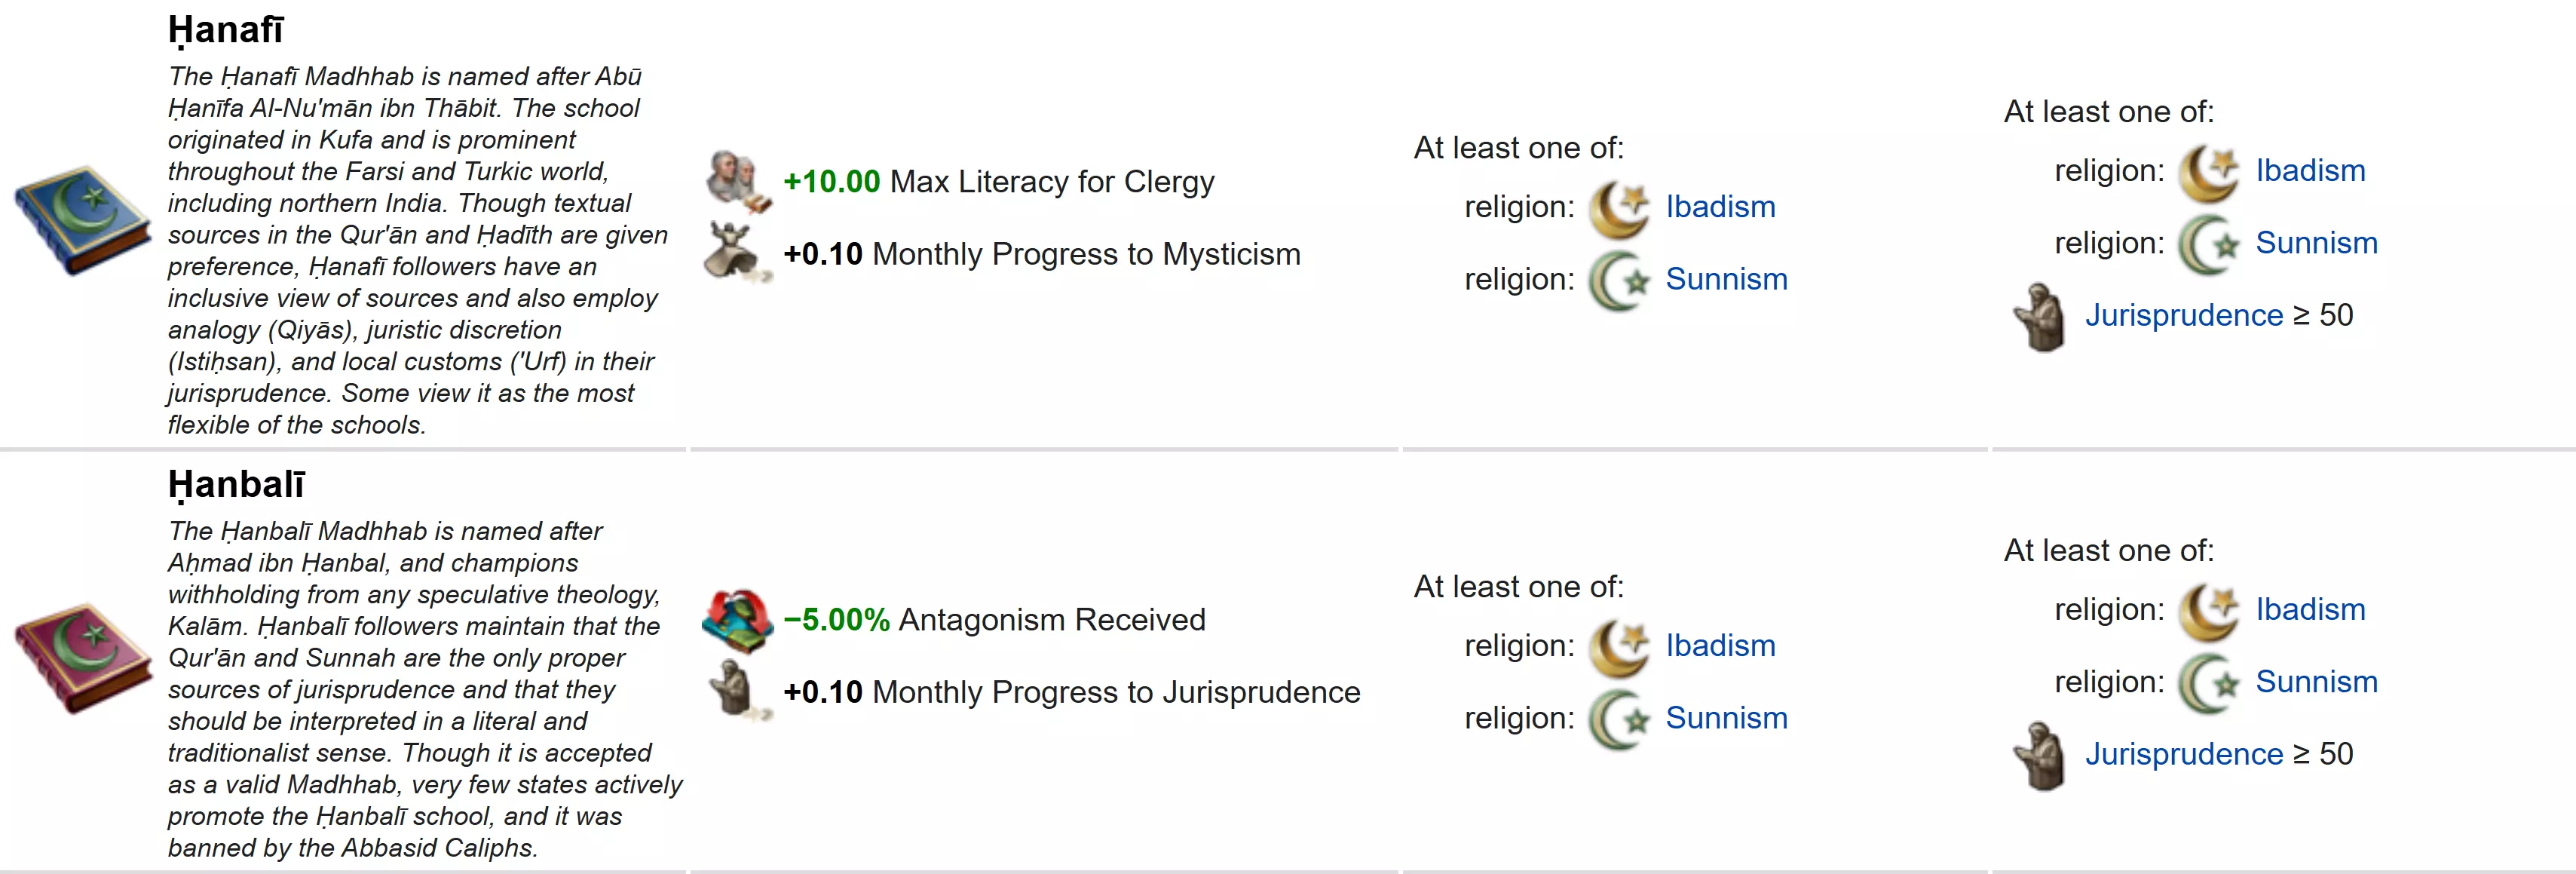The image size is (2576, 874).
Task: Click the Monthly Progress to Mysticism icon
Action: [x=736, y=253]
